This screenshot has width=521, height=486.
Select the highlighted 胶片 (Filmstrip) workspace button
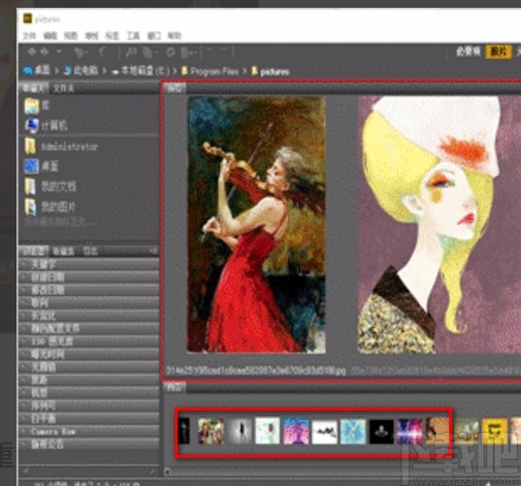click(499, 51)
